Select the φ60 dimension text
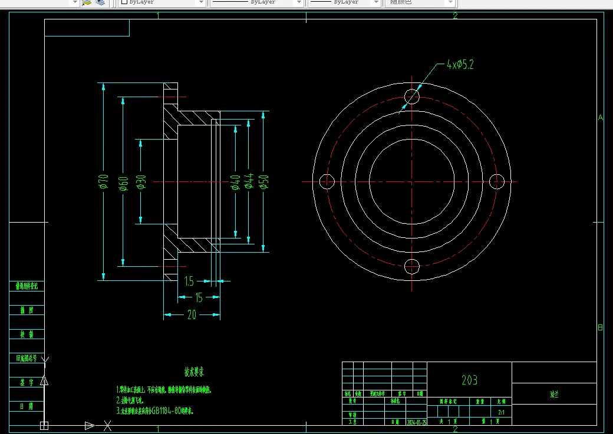This screenshot has width=613, height=434. point(123,183)
